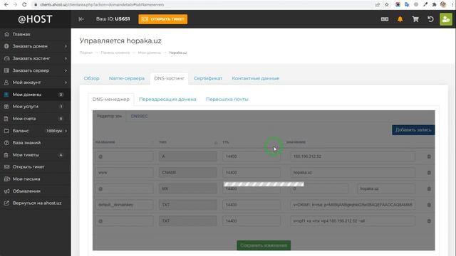Click the green user account icon

[x=446, y=19]
